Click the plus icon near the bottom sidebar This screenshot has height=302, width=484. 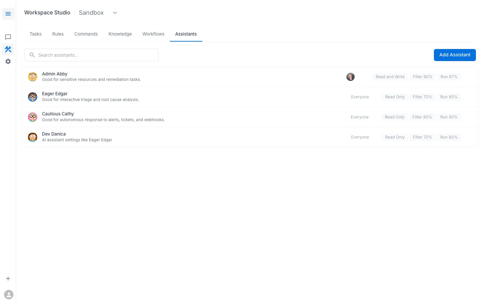point(8,279)
